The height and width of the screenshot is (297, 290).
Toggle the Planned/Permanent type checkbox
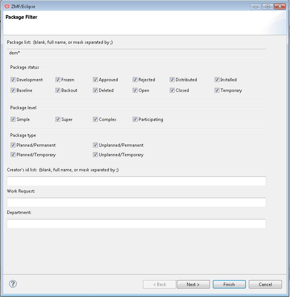click(x=13, y=145)
